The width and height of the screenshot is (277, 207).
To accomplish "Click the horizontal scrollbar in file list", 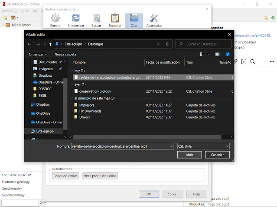I will click(x=147, y=137).
